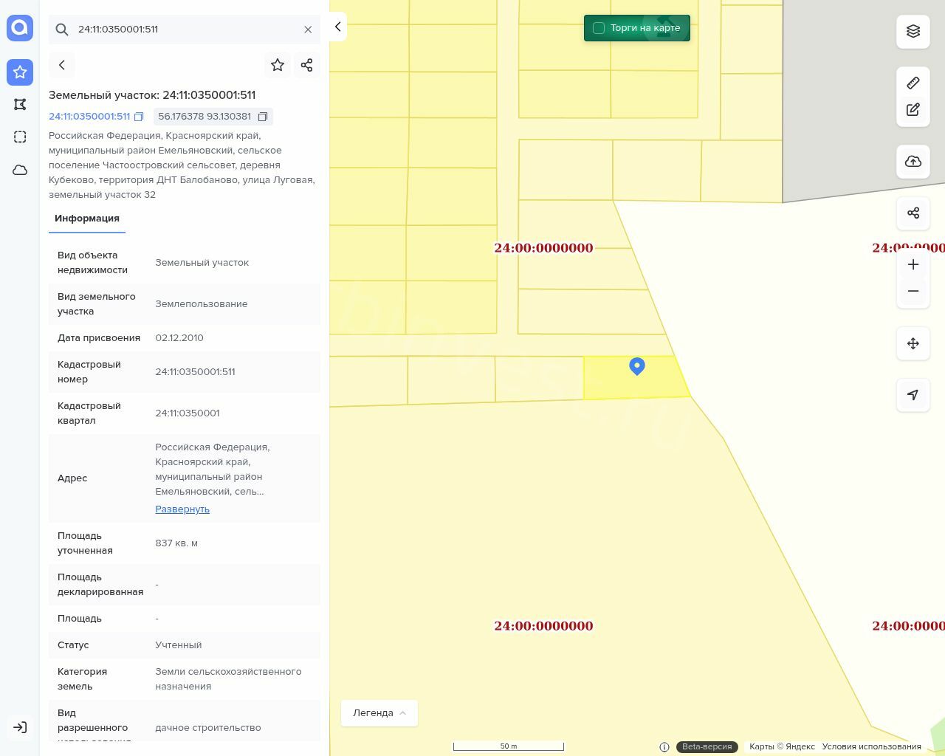Open favorites in the left sidebar
945x756 pixels.
click(x=20, y=72)
